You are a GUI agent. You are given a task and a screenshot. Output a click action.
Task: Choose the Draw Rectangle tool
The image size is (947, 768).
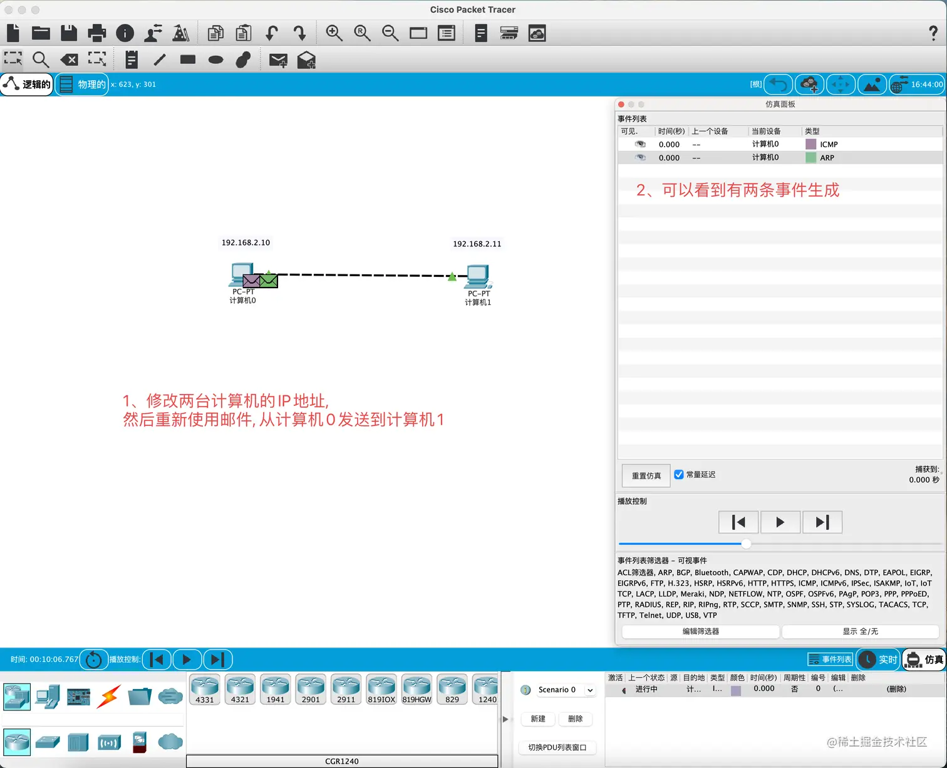188,60
